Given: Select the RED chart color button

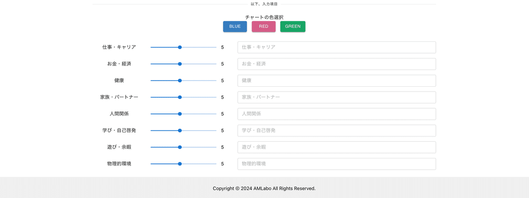Looking at the screenshot, I should pyautogui.click(x=264, y=26).
